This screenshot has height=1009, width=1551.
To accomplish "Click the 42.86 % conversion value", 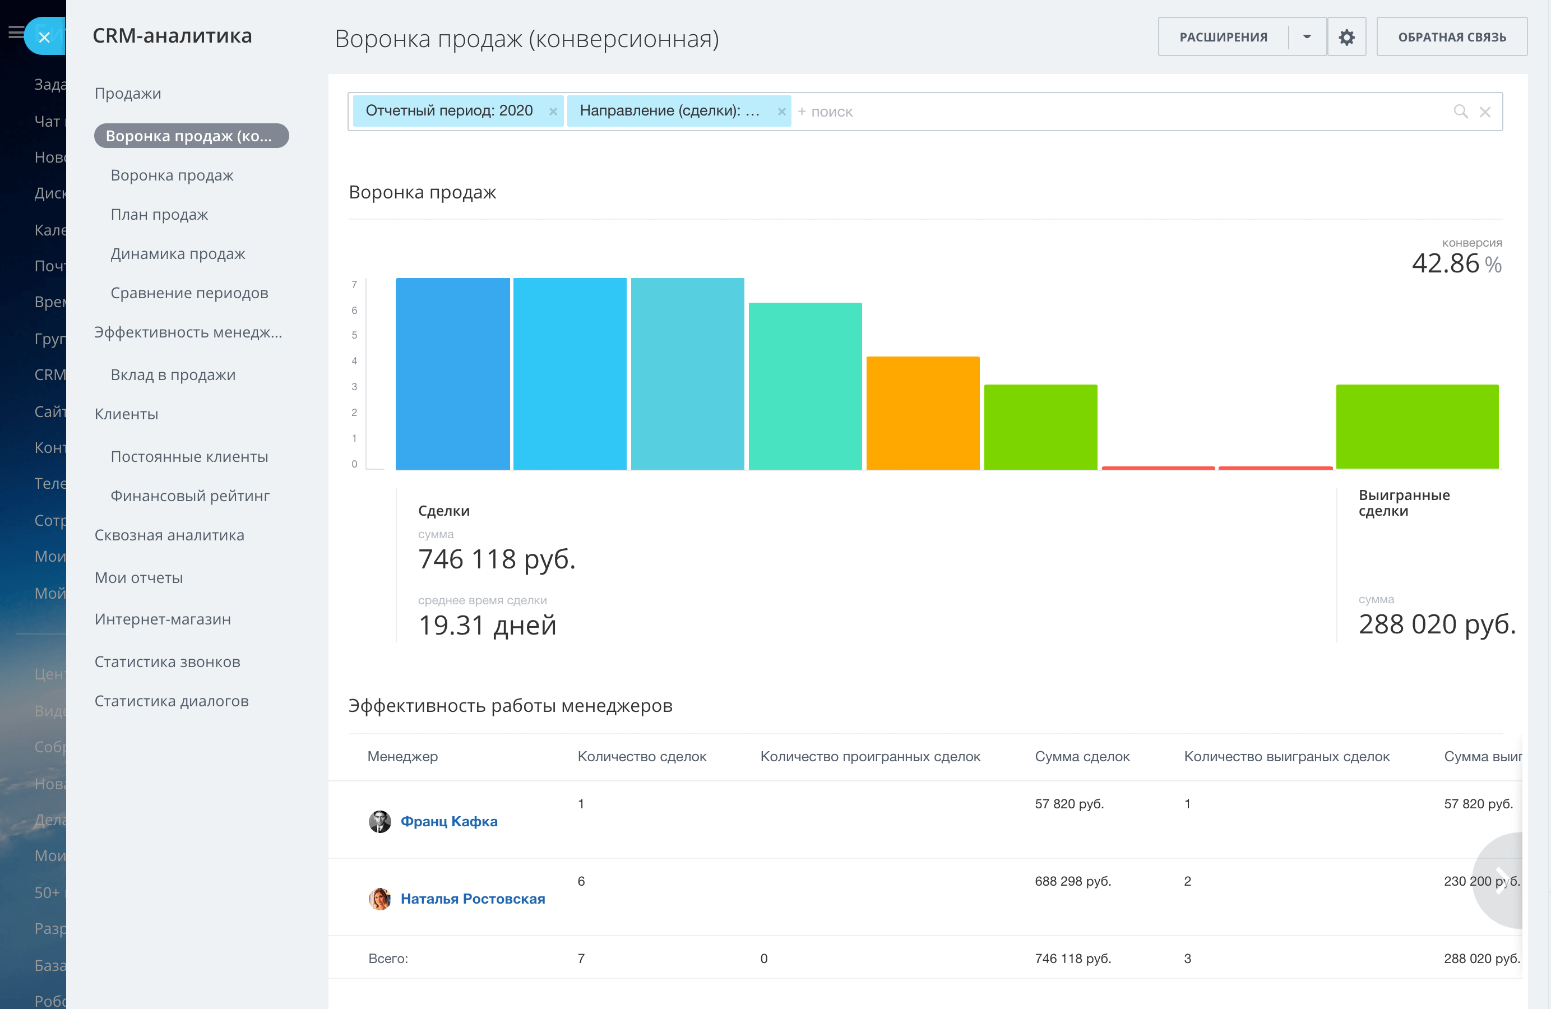I will click(1456, 263).
